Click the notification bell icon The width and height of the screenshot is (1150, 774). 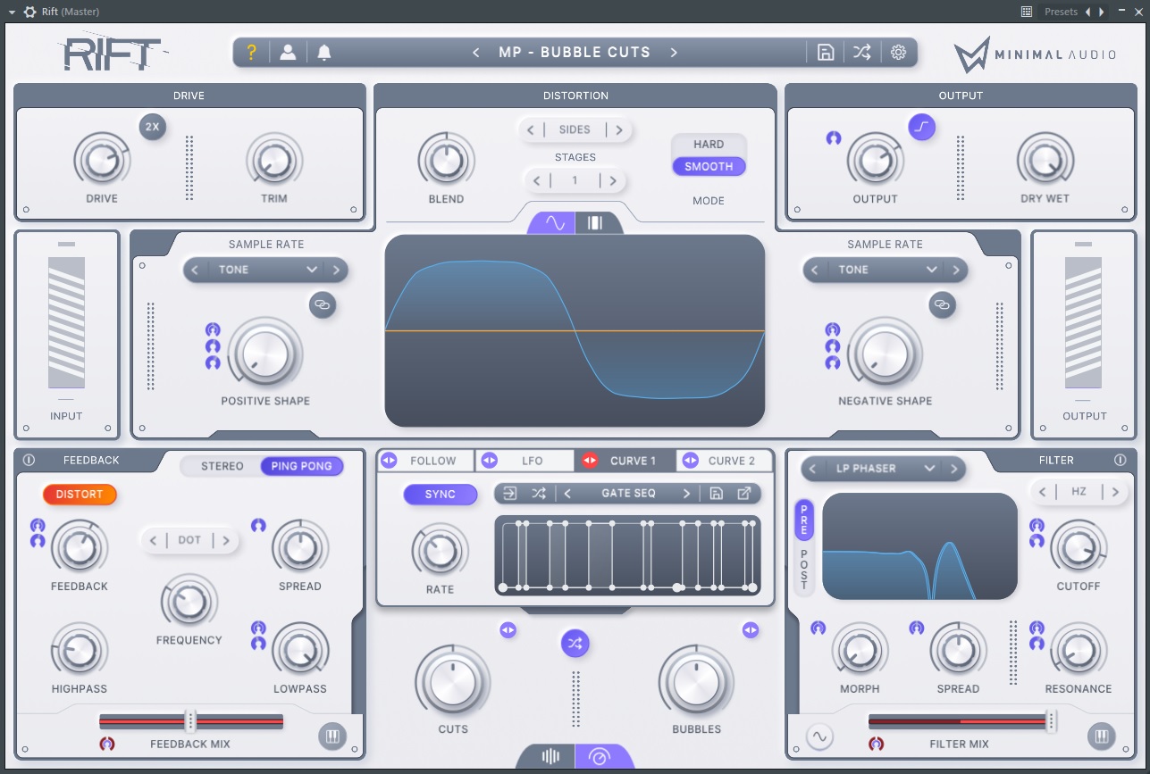pyautogui.click(x=323, y=52)
